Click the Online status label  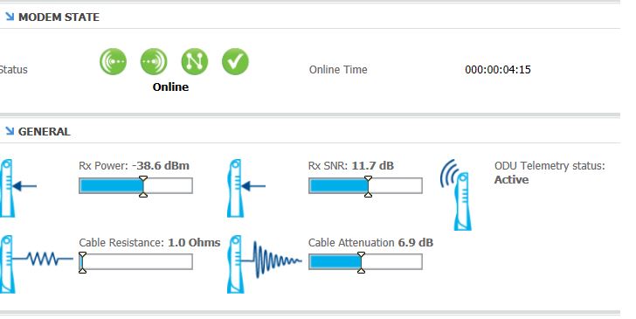(170, 87)
